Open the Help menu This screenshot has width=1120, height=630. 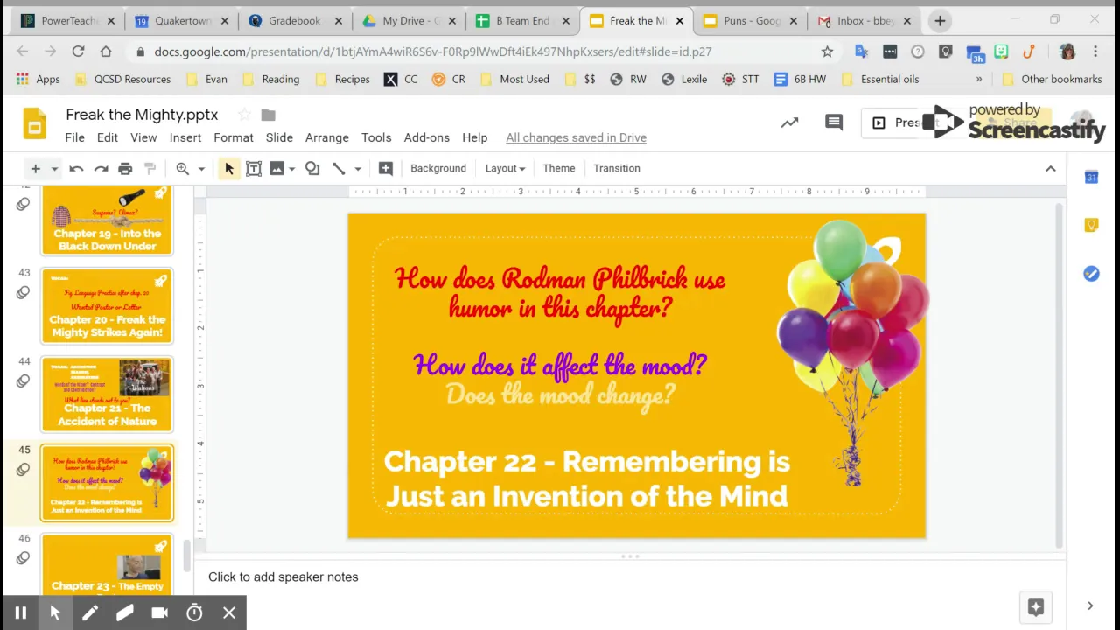pos(475,137)
